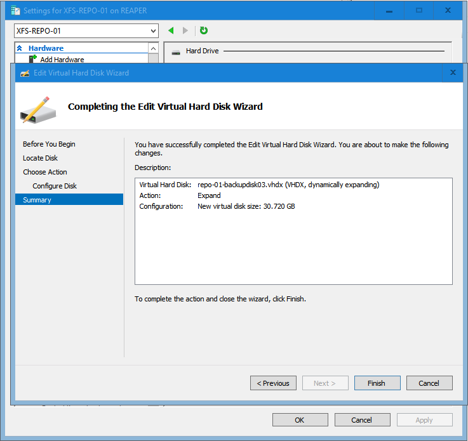
Task: Select the Summary step
Action: coord(69,199)
